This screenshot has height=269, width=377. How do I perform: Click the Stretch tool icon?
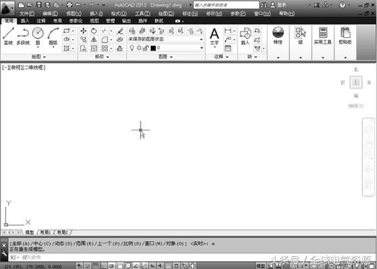coord(83,49)
